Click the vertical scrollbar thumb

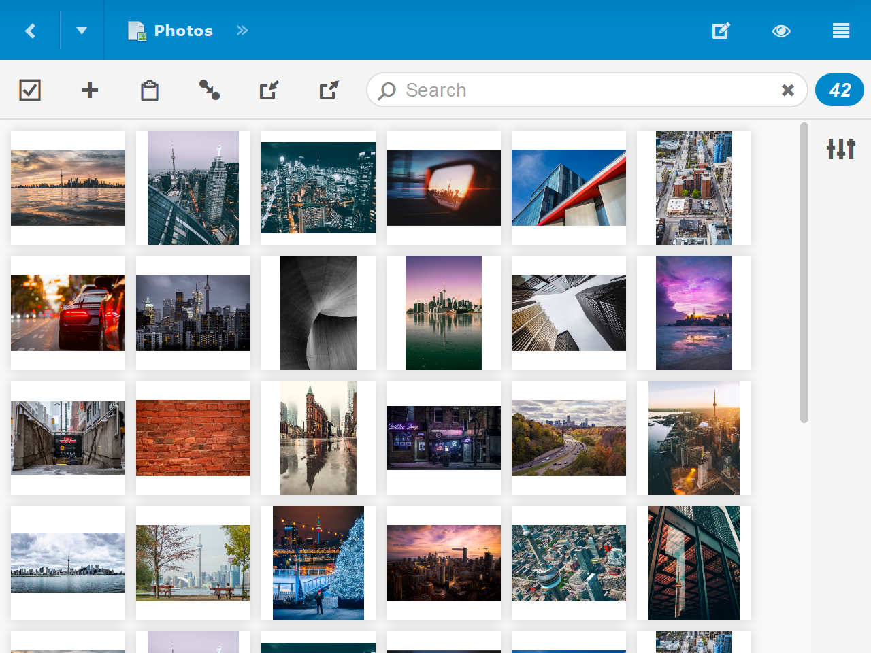pyautogui.click(x=804, y=272)
